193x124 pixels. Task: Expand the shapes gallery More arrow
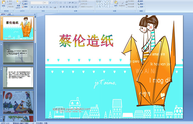pos(112,6)
